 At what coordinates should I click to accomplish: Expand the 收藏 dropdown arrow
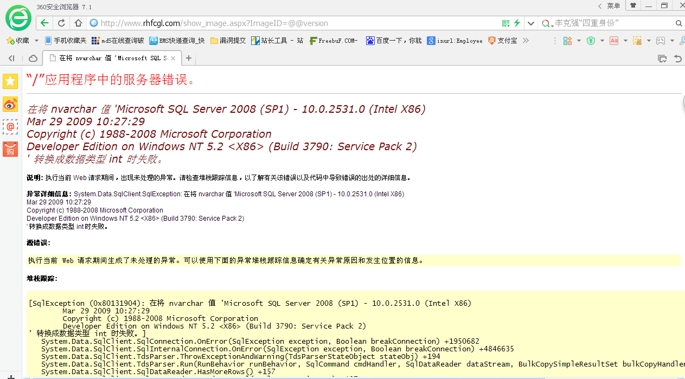(x=36, y=41)
